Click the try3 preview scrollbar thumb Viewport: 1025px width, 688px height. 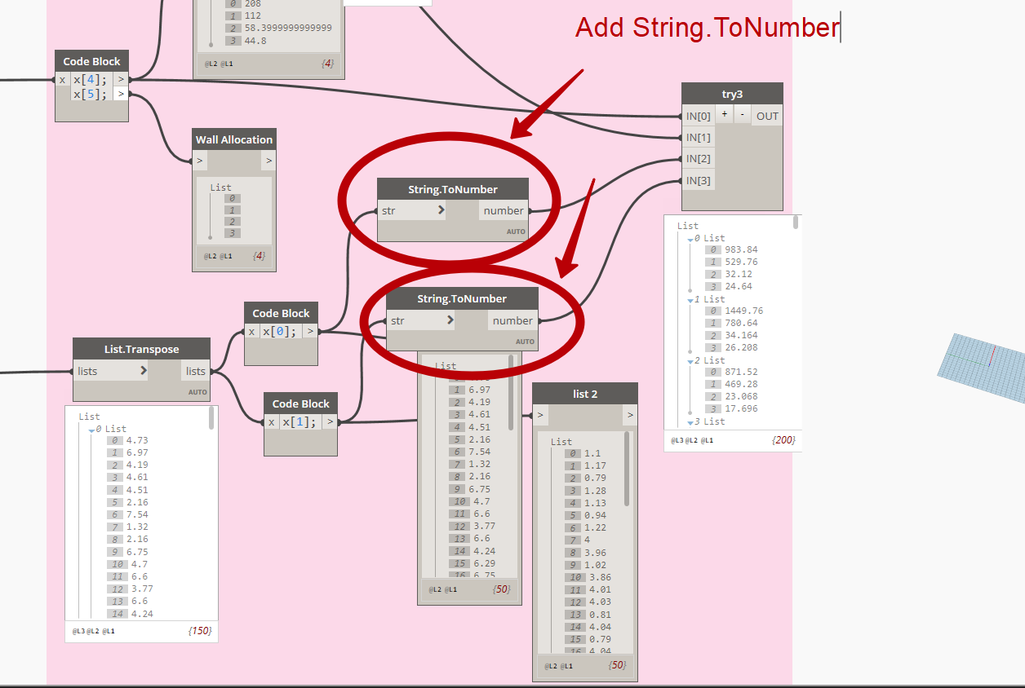[x=796, y=223]
